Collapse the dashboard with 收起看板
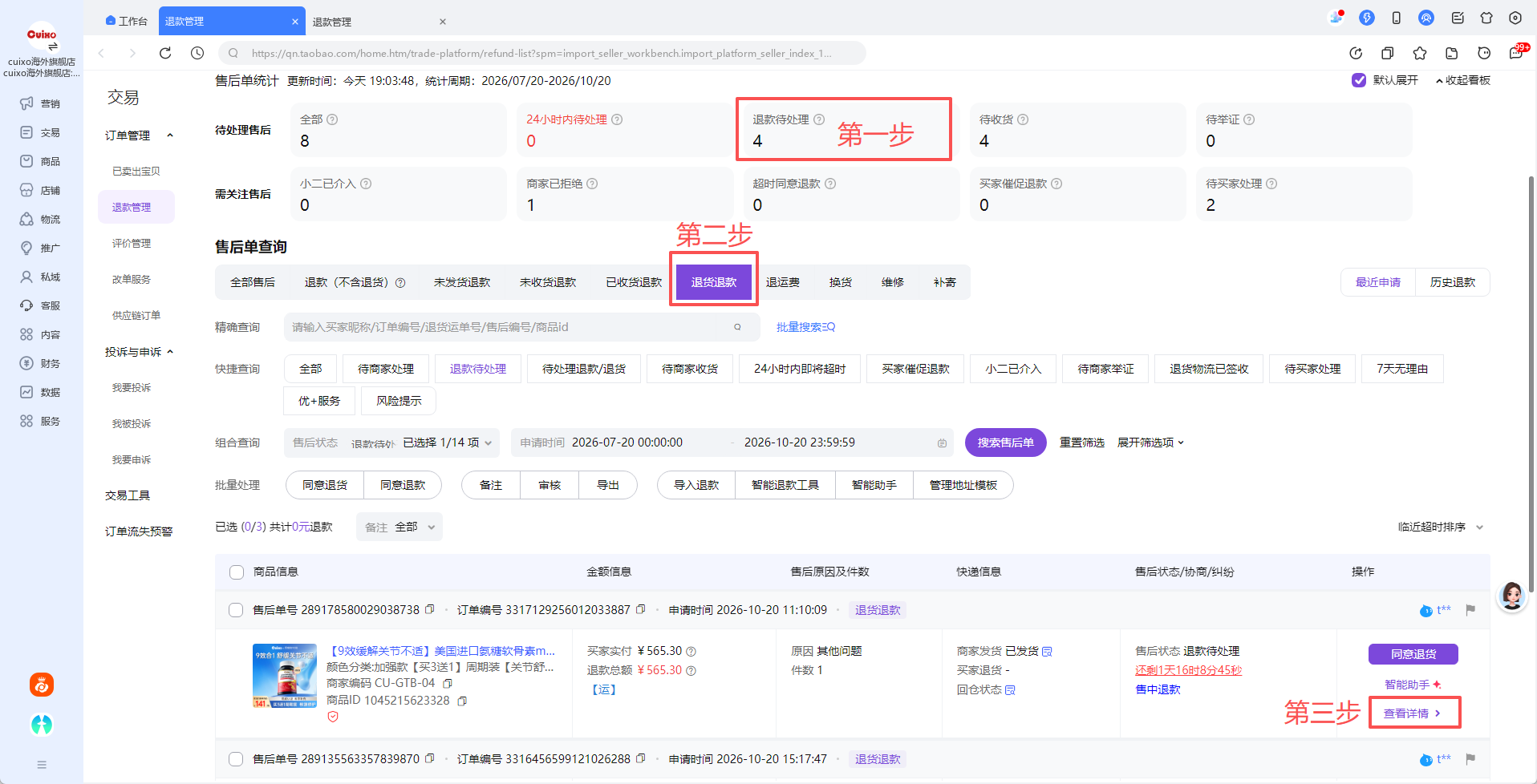Image resolution: width=1537 pixels, height=784 pixels. [x=1462, y=80]
